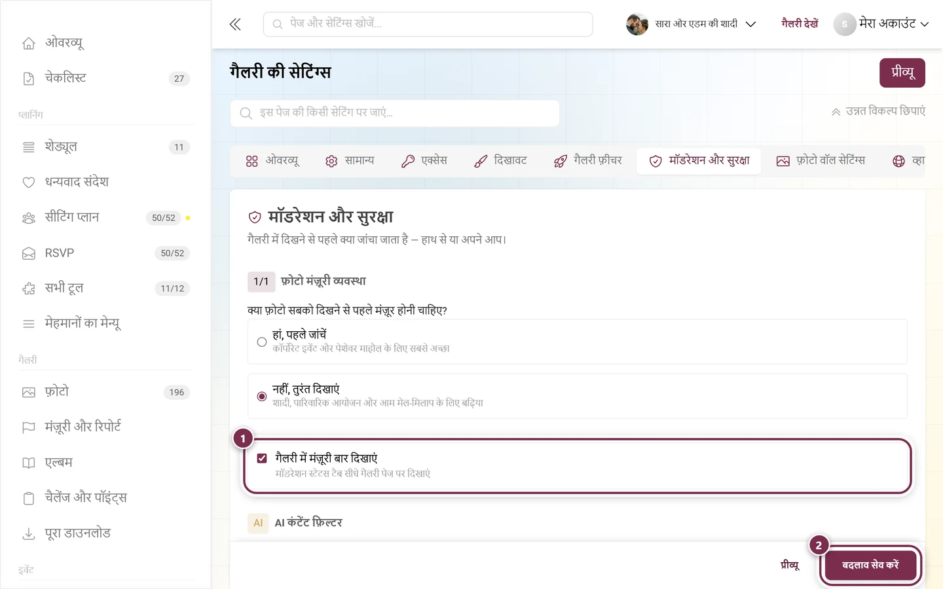Click the couple's event avatar photo
This screenshot has height=589, width=943.
[637, 24]
